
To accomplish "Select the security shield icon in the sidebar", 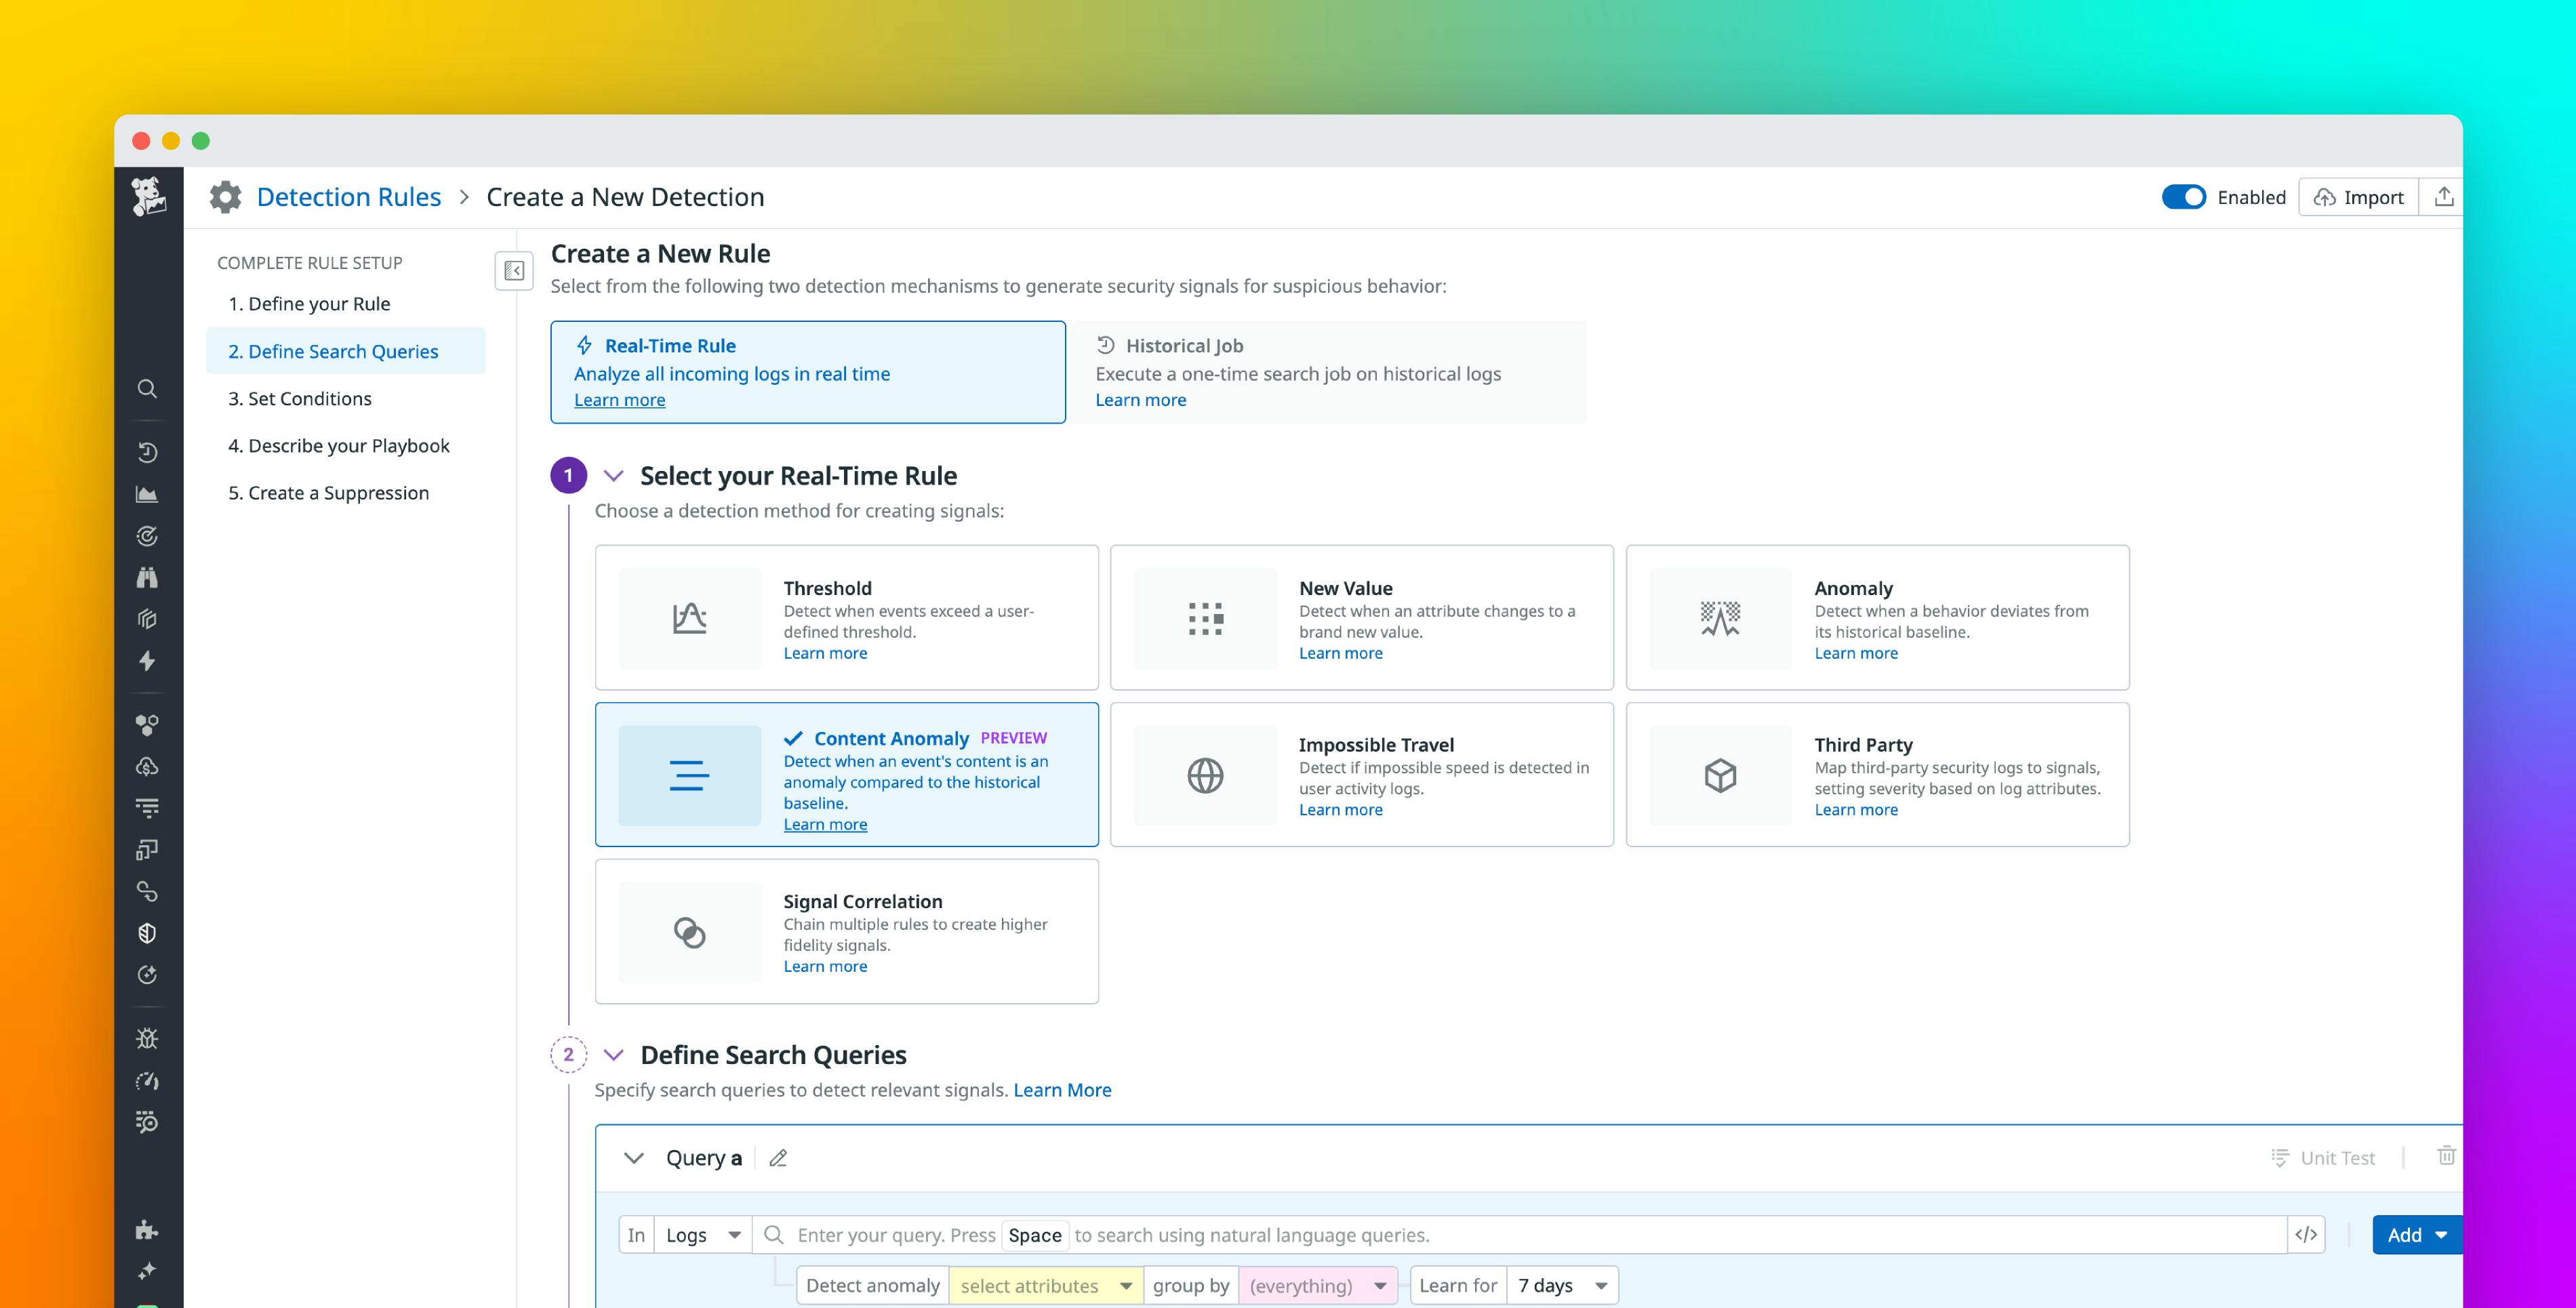I will coord(147,932).
